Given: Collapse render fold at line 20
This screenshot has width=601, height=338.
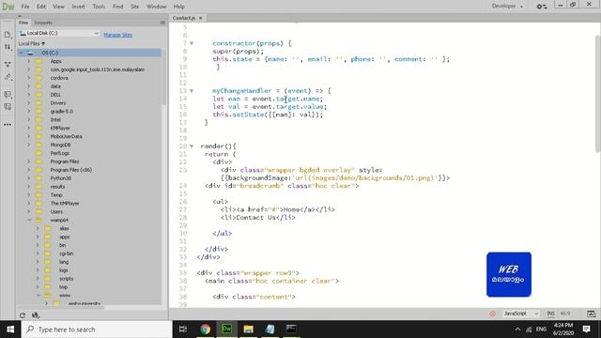Looking at the screenshot, I should (x=192, y=146).
